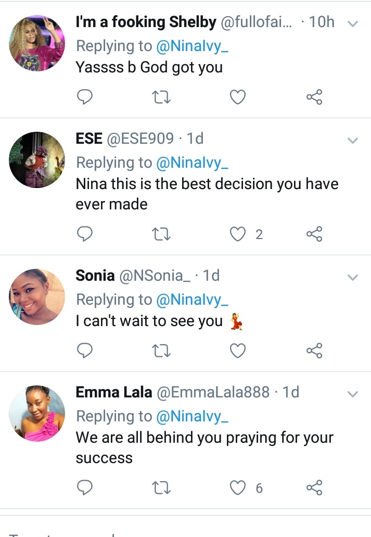Open Sonia's profile avatar

[37, 297]
